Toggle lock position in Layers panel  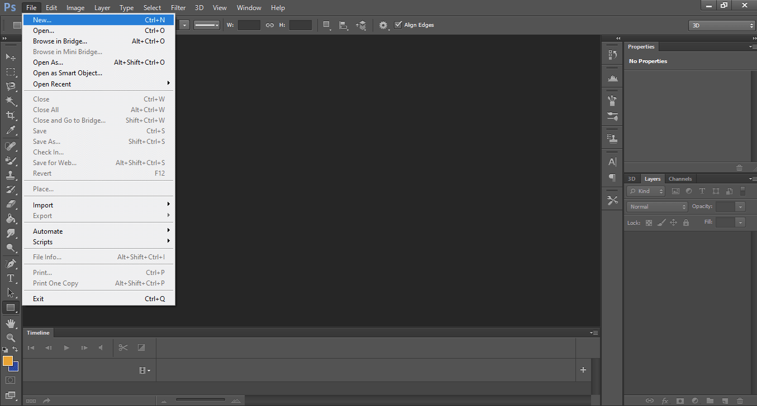click(x=673, y=223)
